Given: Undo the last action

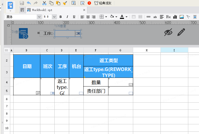Looking at the screenshot, I should 29,3.
